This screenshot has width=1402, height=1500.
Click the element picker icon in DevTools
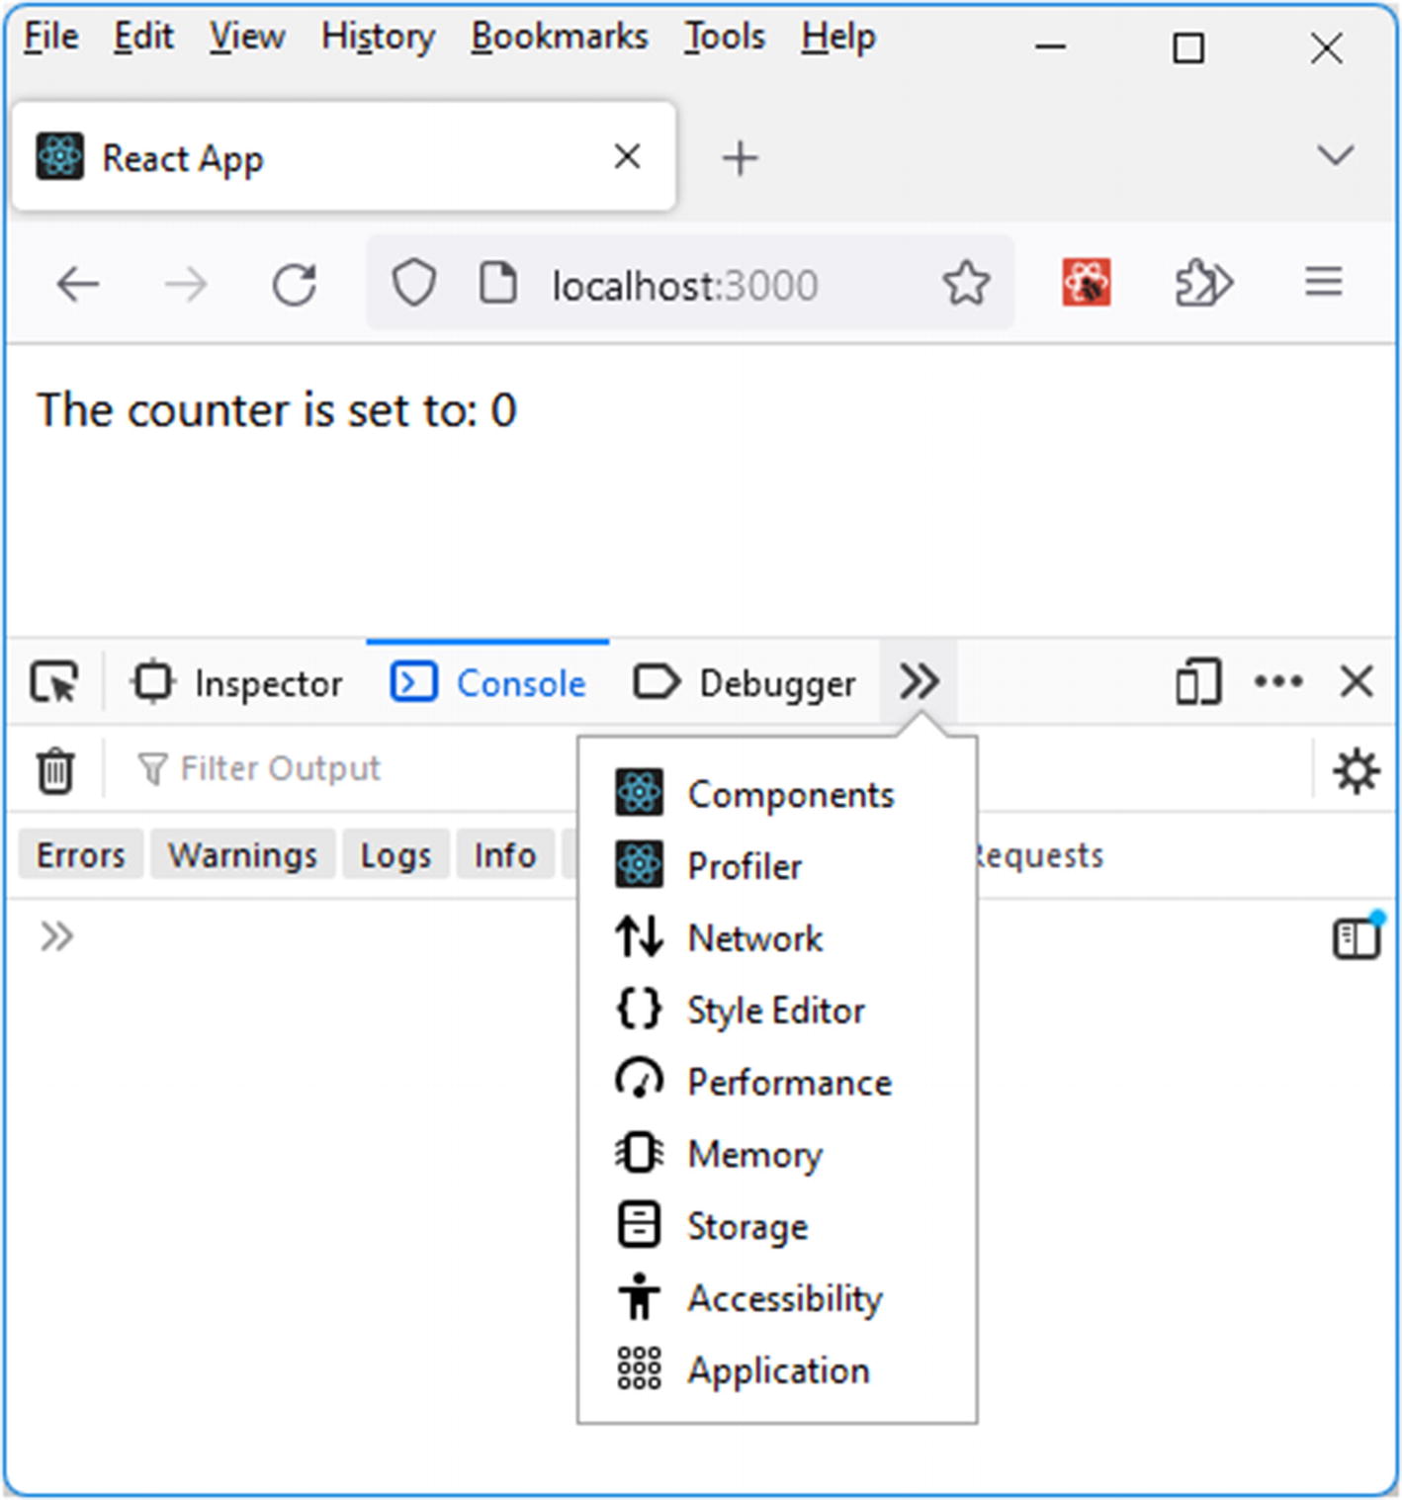tap(54, 682)
